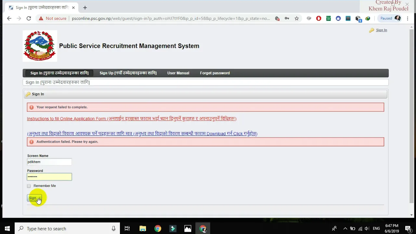The height and width of the screenshot is (234, 416).
Task: Close the Sign In browser tab
Action: 73,7
